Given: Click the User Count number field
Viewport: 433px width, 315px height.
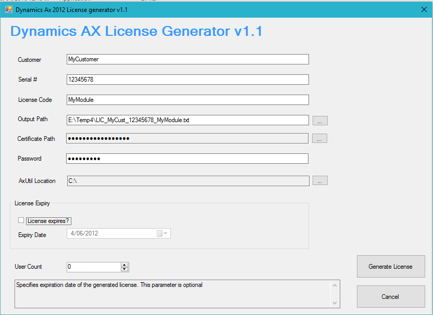Looking at the screenshot, I should 94,267.
